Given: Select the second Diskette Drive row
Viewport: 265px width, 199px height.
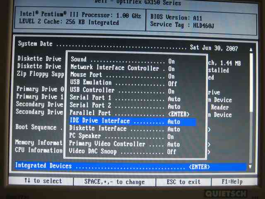Looking at the screenshot, I should click(39, 66).
